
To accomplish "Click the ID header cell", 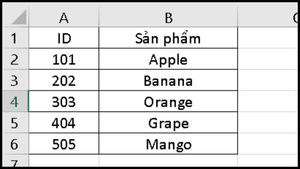I will (64, 38).
